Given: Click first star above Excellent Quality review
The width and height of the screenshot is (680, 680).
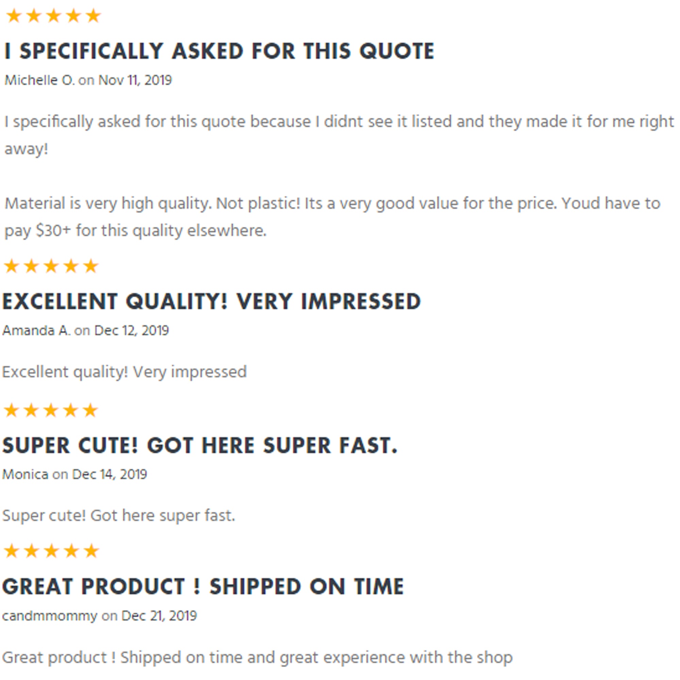Looking at the screenshot, I should pyautogui.click(x=12, y=266).
